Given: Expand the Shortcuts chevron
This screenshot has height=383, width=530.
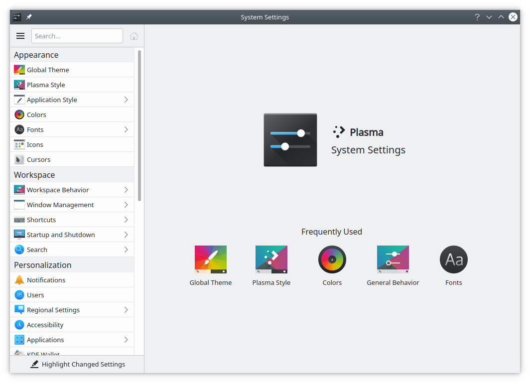Looking at the screenshot, I should pos(126,220).
